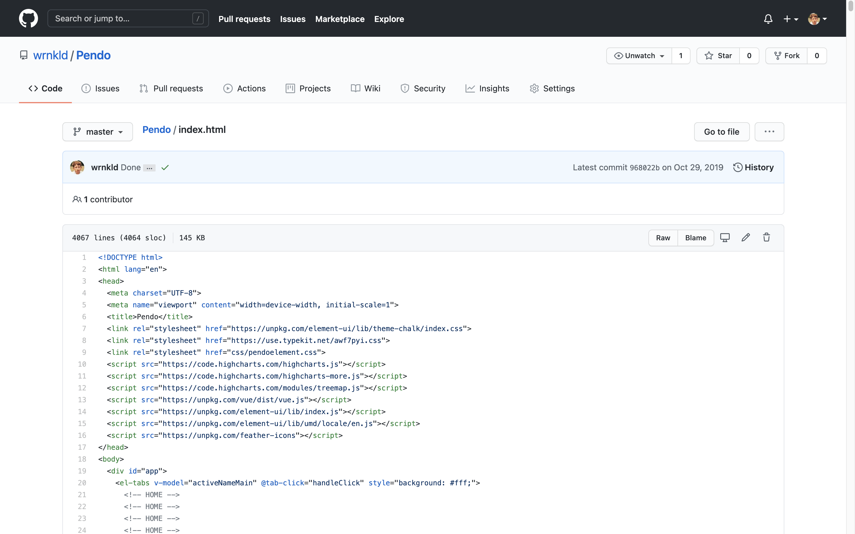Screen dimensions: 855x534
Task: Click Go to file button
Action: 721,132
